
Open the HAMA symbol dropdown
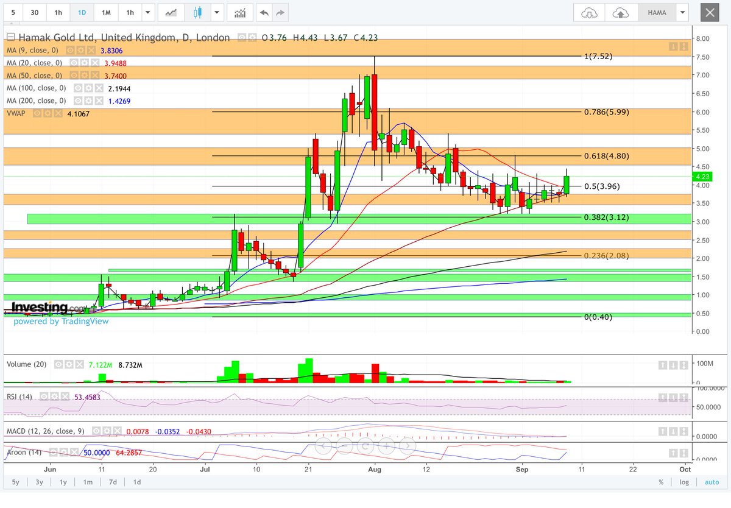click(x=682, y=13)
